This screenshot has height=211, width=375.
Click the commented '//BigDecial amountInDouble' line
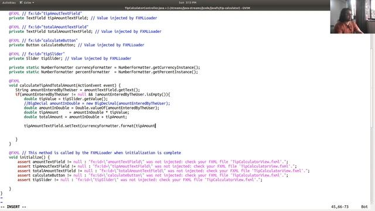tap(97, 103)
